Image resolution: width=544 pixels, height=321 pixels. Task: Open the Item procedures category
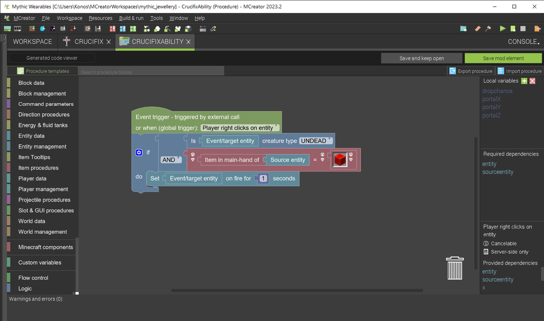(x=38, y=168)
